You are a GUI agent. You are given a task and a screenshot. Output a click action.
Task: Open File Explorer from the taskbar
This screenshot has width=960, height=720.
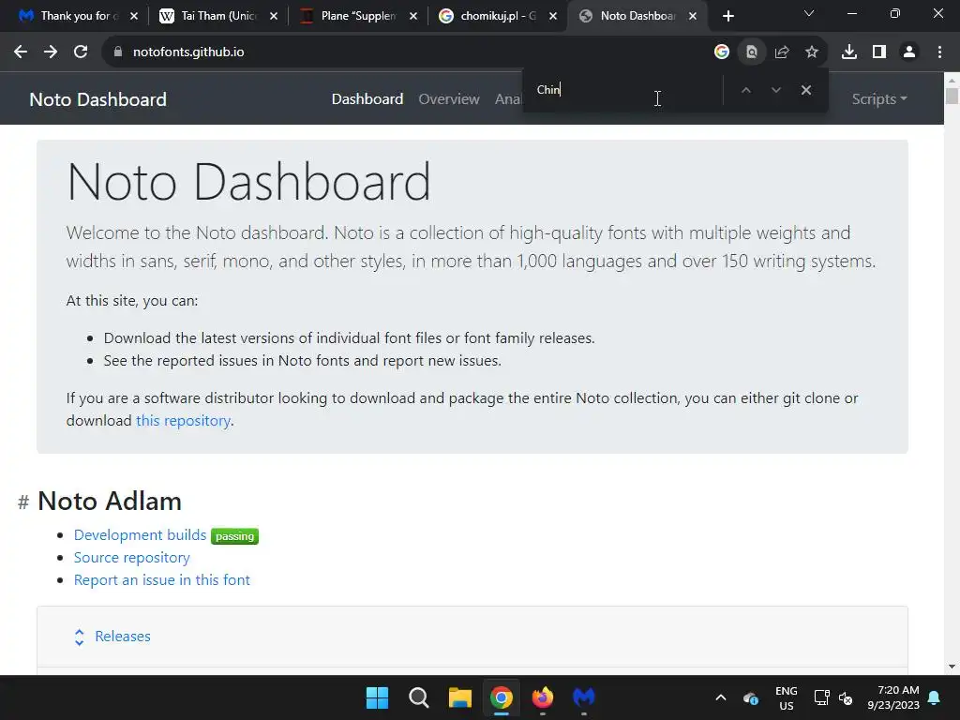(459, 697)
